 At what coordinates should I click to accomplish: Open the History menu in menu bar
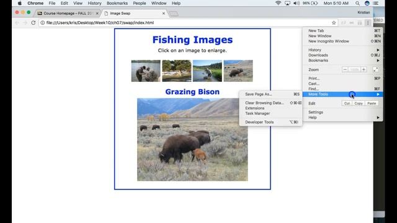click(x=94, y=3)
